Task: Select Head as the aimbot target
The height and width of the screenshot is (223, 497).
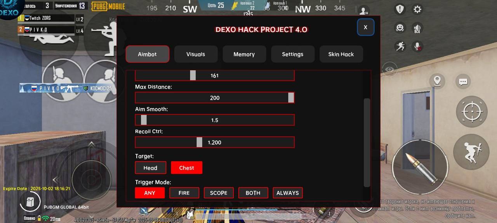Action: (150, 168)
